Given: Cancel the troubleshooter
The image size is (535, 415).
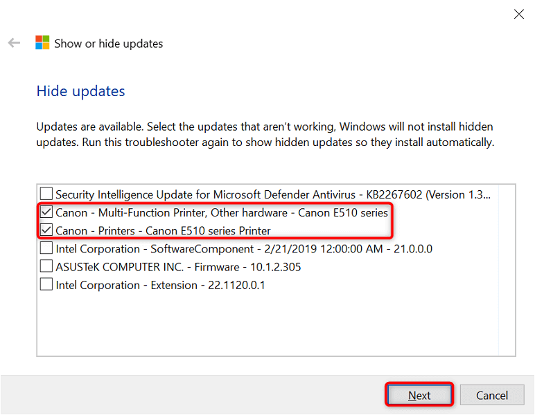Looking at the screenshot, I should click(492, 396).
